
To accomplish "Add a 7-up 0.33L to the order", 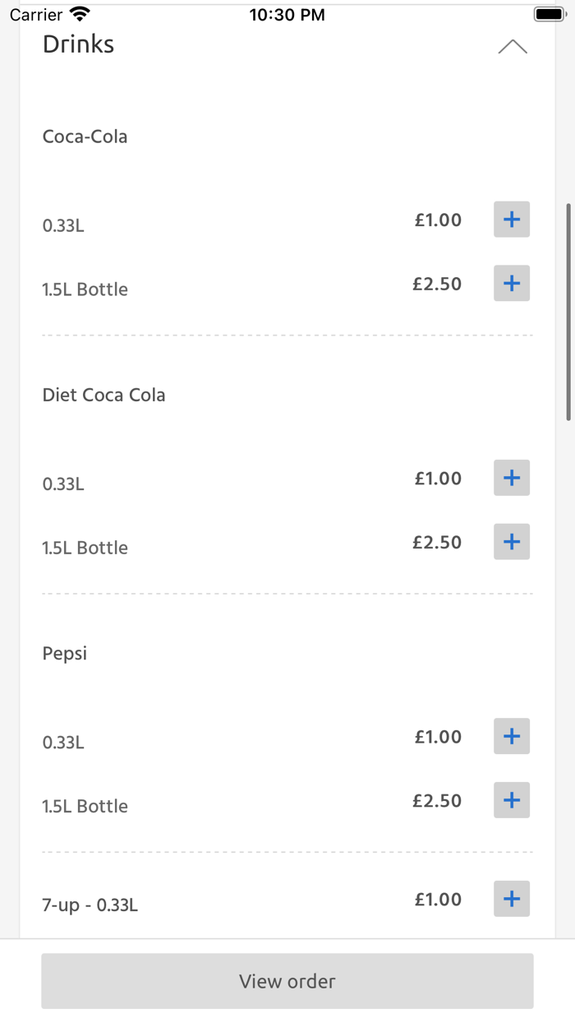I will [511, 899].
